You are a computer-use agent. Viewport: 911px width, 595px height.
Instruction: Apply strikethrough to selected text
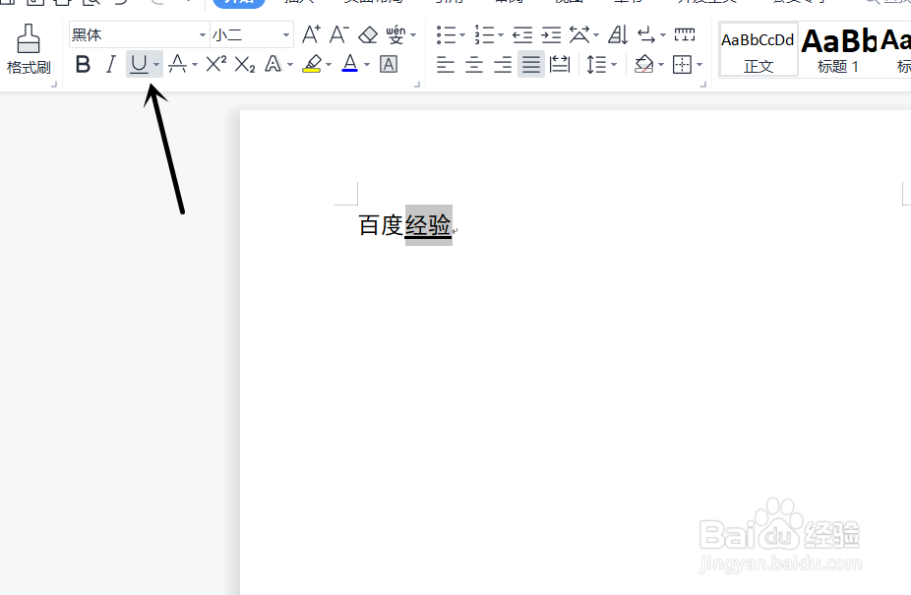[177, 64]
